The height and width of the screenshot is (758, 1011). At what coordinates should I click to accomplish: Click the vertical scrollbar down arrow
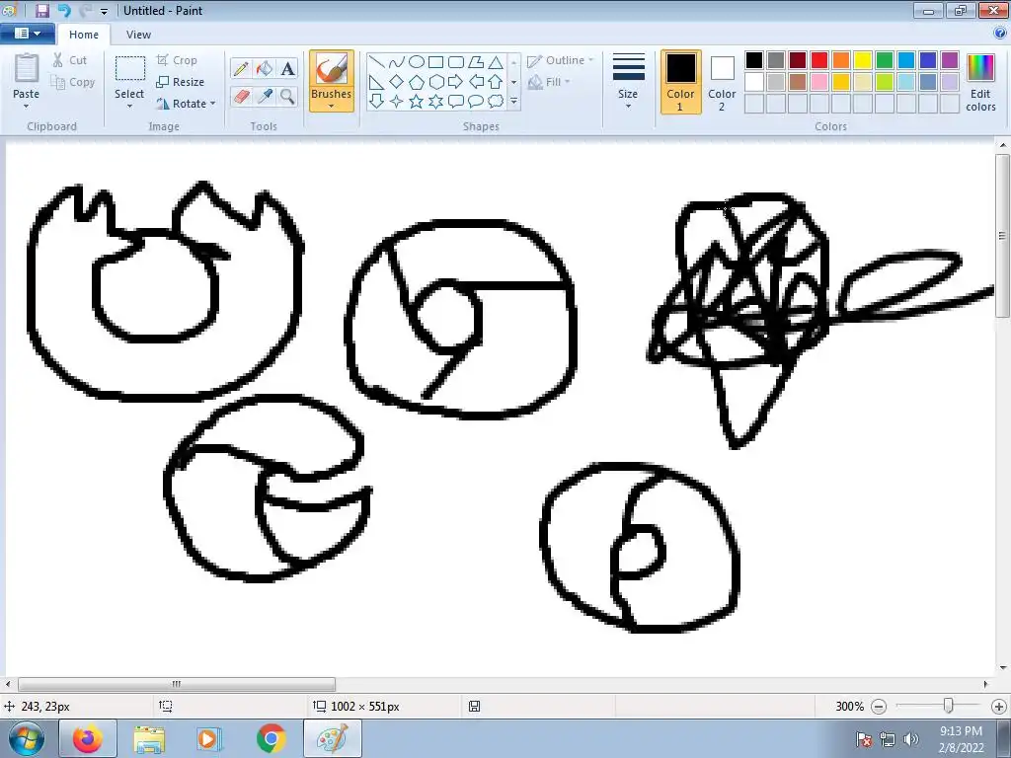point(1003,668)
